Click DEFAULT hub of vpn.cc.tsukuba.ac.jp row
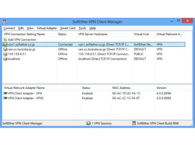 (x=140, y=49)
